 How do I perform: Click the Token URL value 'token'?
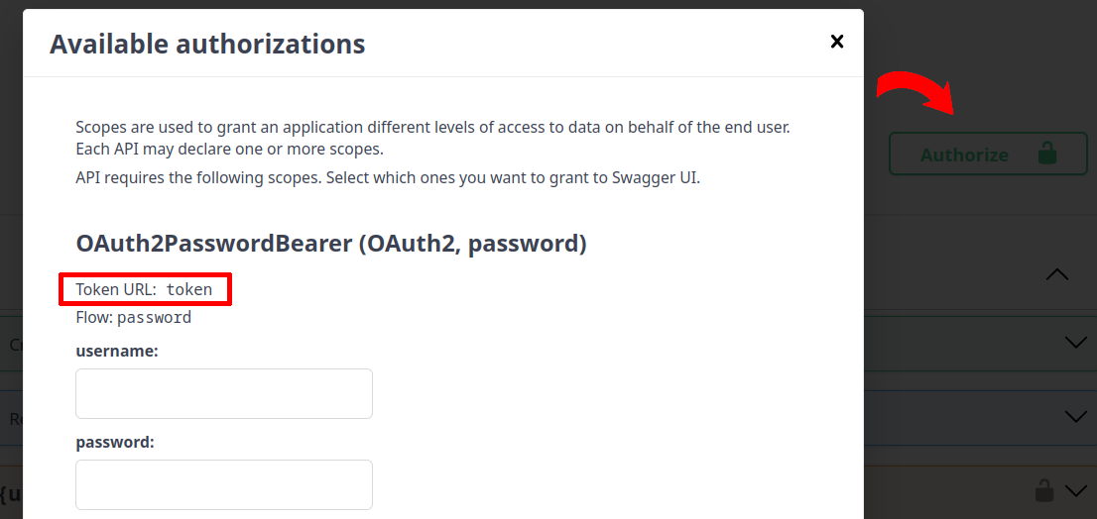coord(188,289)
